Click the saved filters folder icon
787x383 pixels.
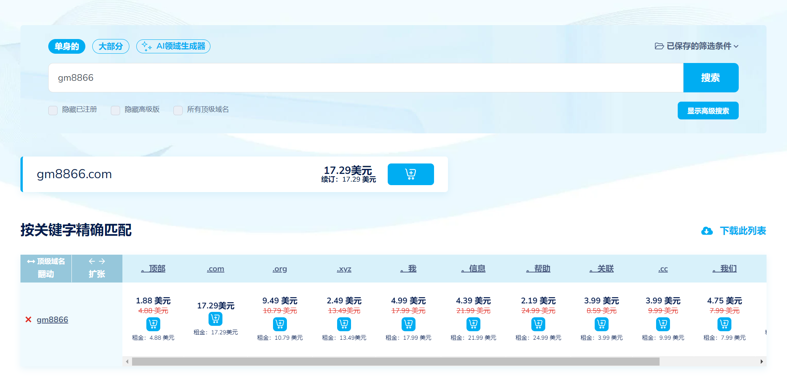coord(659,46)
